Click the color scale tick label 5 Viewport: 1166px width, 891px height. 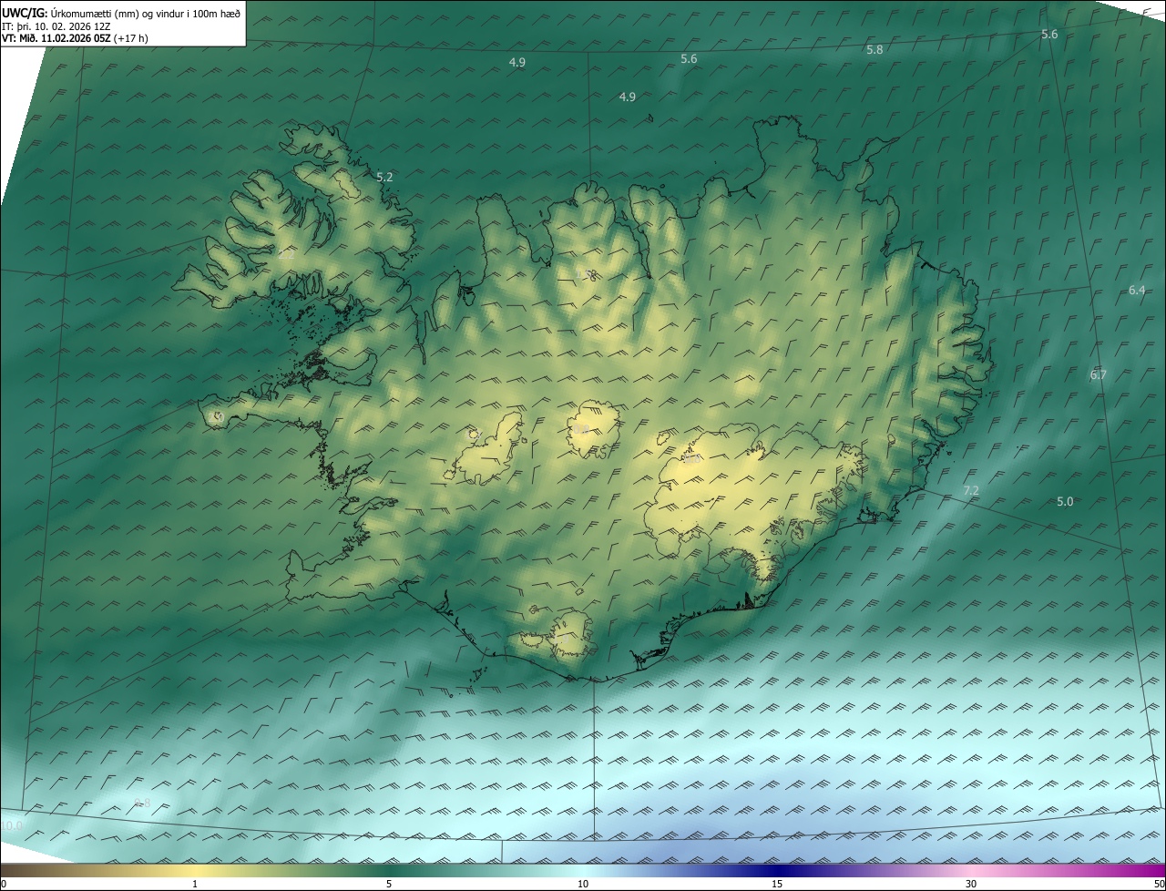[x=389, y=884]
